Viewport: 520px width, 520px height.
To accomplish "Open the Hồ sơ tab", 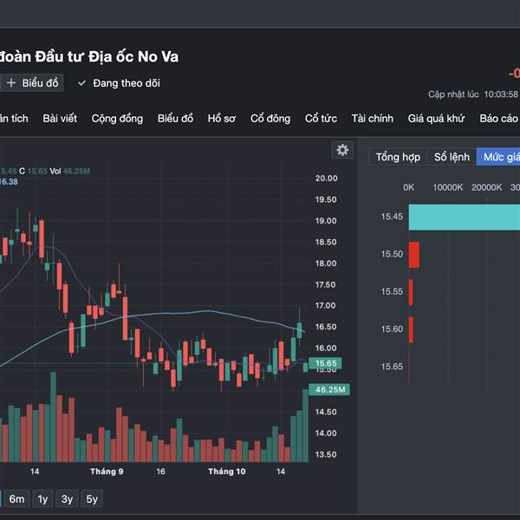I will click(x=221, y=119).
